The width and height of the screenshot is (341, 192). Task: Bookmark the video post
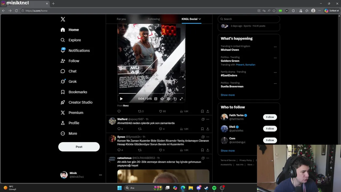(202, 111)
